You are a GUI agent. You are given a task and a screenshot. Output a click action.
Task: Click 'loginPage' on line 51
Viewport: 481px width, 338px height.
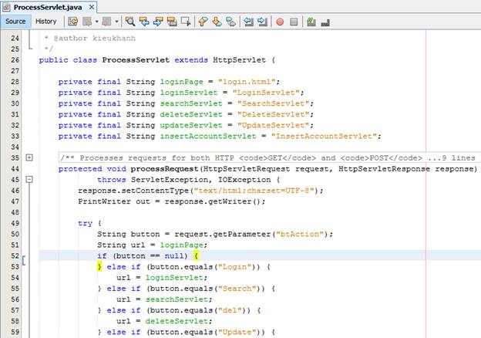(x=181, y=245)
